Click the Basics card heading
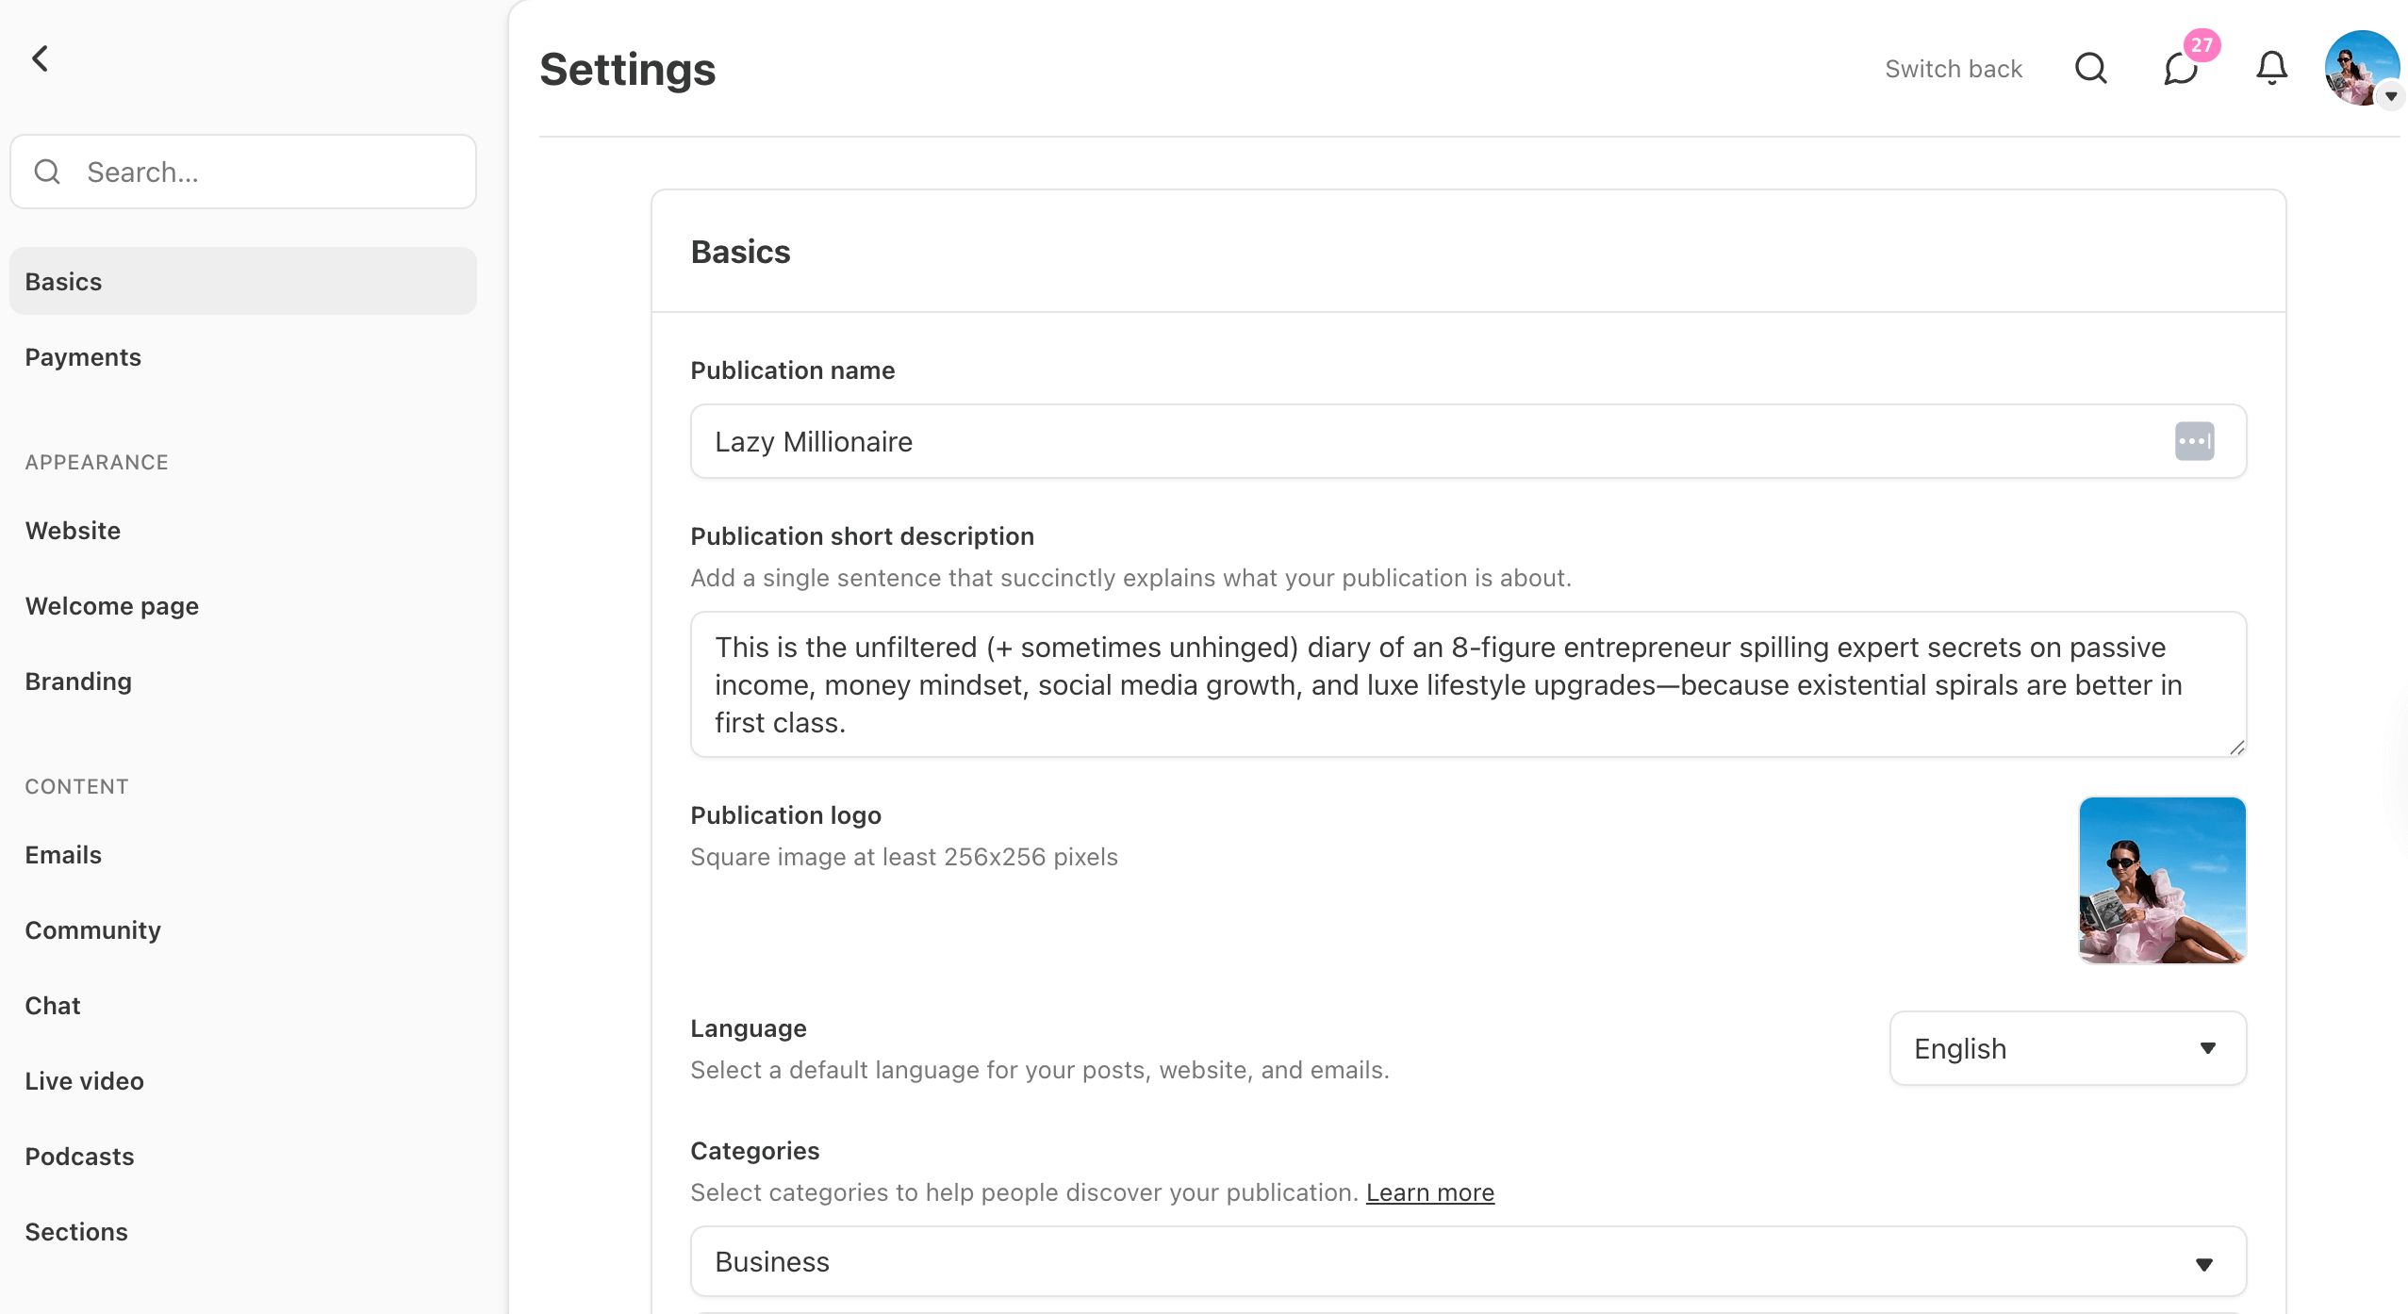 740,252
